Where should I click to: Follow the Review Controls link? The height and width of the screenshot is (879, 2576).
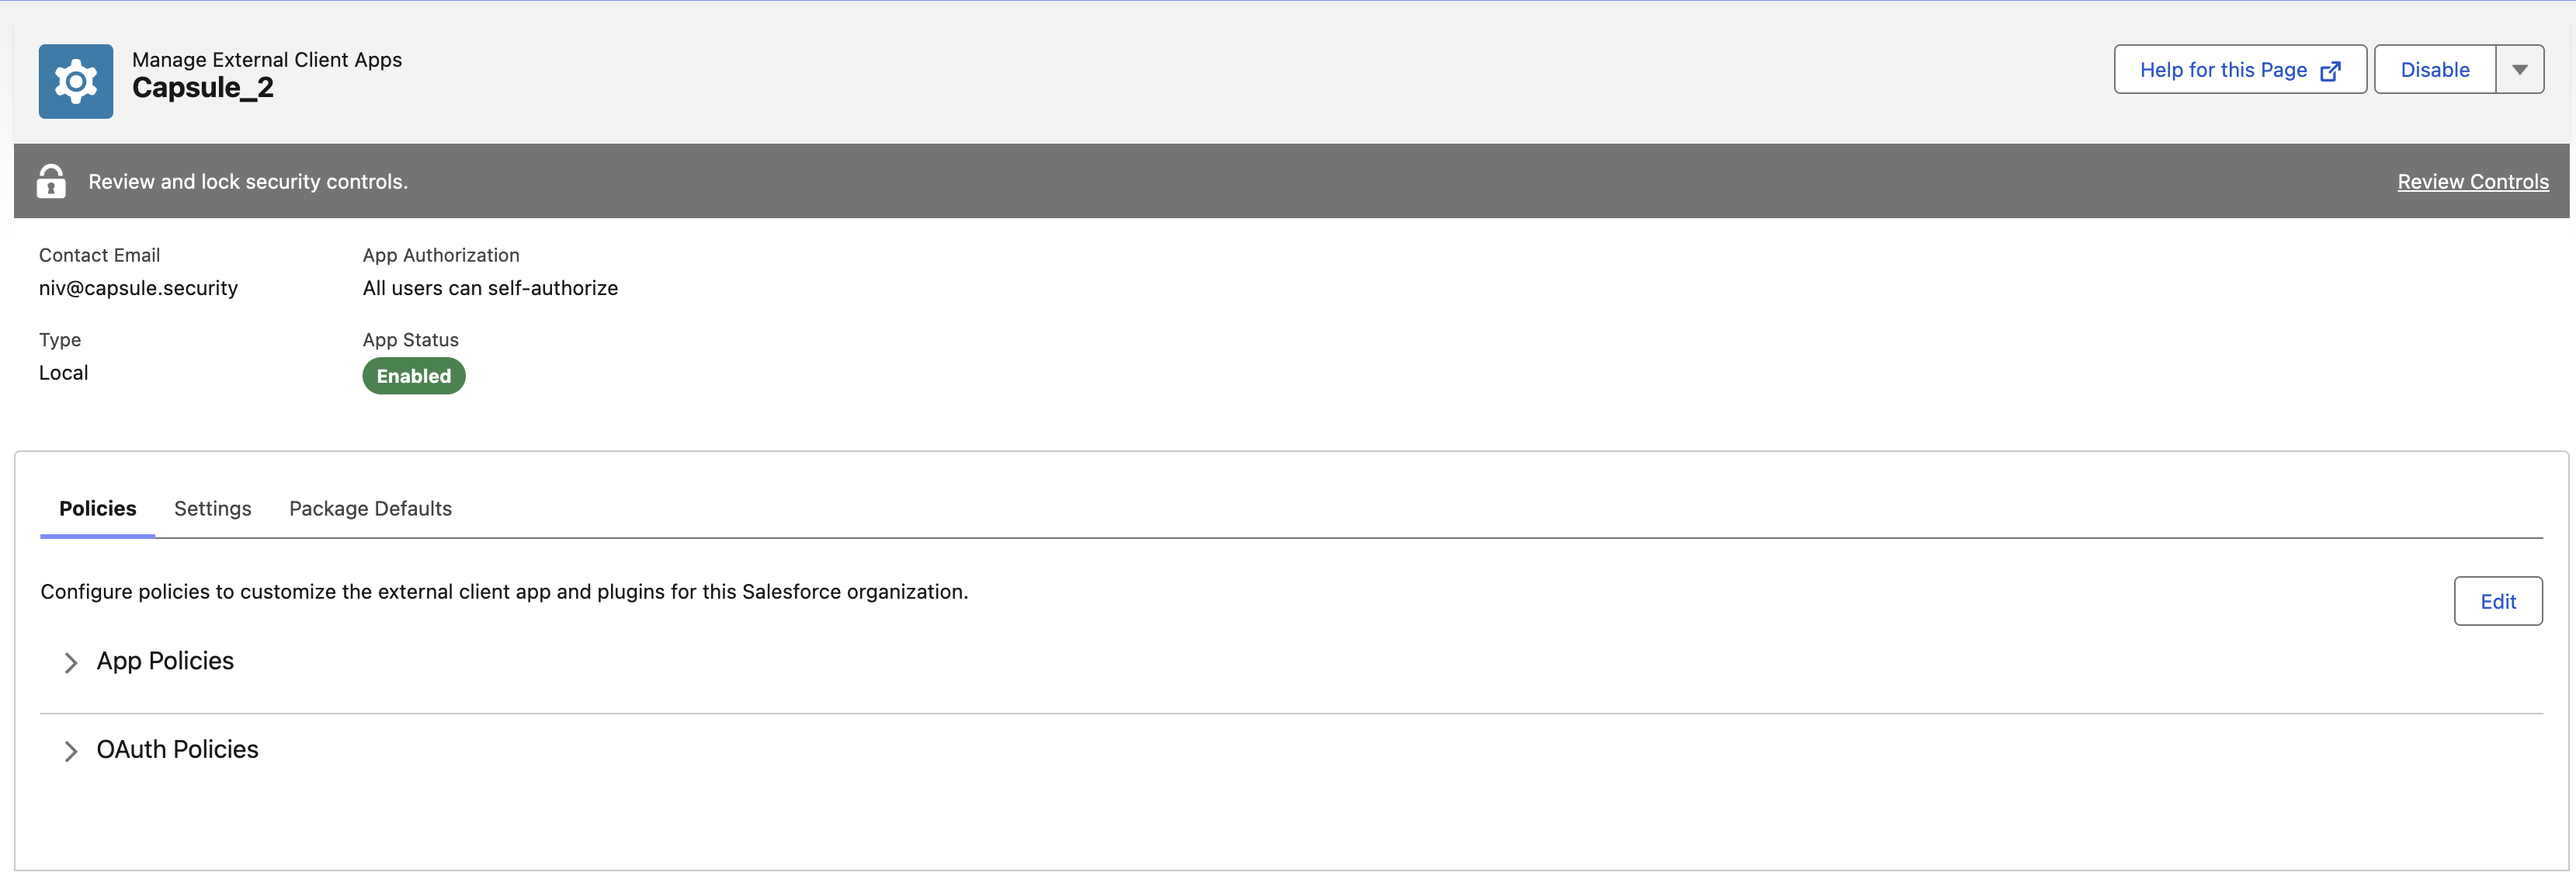point(2473,181)
